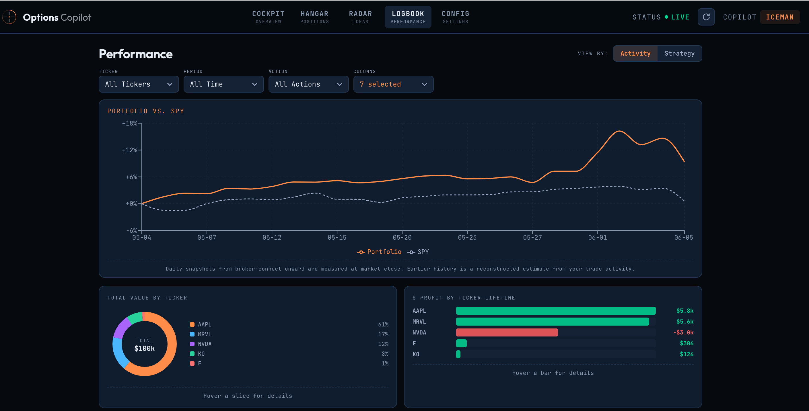Click the $126 profit value

(687, 354)
